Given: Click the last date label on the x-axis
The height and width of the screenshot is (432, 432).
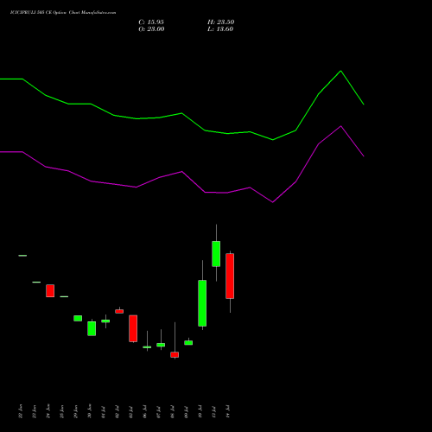Looking at the screenshot, I should click(x=228, y=411).
